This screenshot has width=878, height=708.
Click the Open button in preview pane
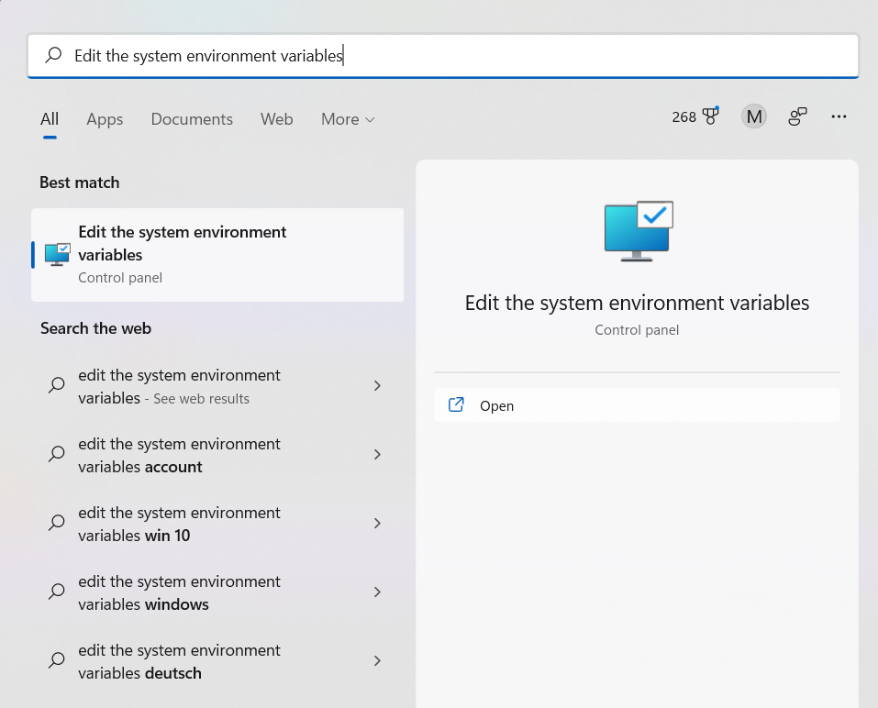pyautogui.click(x=637, y=404)
